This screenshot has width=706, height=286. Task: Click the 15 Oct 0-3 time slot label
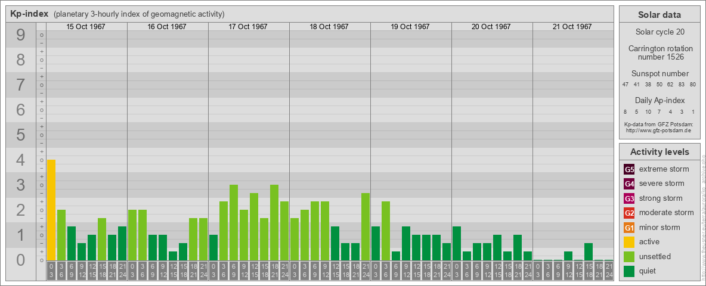click(51, 271)
